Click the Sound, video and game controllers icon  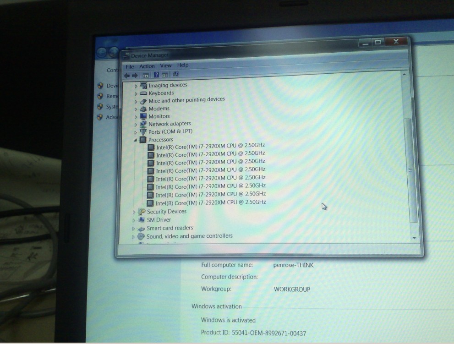point(141,236)
